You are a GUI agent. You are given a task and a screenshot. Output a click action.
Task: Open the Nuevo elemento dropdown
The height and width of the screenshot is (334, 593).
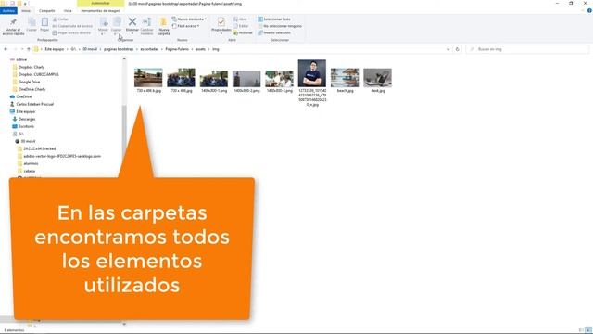[189, 19]
